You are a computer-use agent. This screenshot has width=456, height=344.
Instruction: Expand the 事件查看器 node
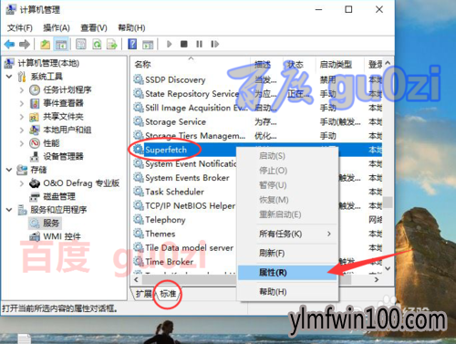22,103
